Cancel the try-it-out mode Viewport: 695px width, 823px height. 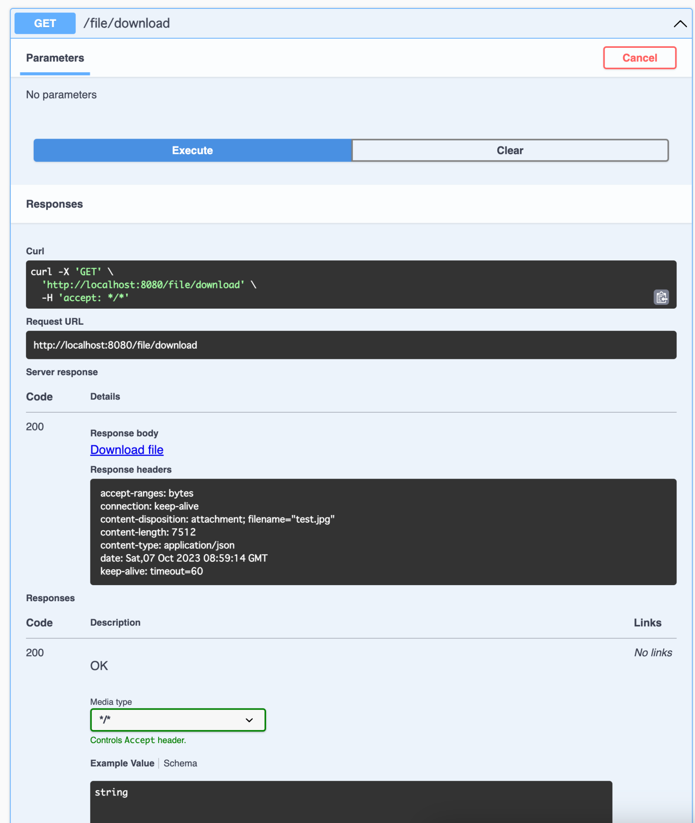pos(639,57)
